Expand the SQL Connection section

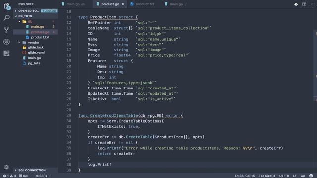[x=15, y=170]
